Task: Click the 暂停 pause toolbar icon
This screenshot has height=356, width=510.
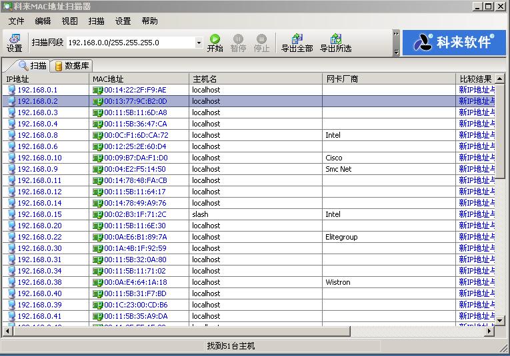Action: 238,43
